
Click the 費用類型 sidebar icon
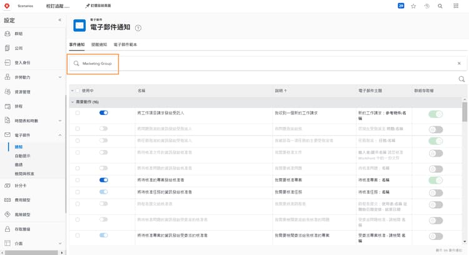(x=8, y=200)
